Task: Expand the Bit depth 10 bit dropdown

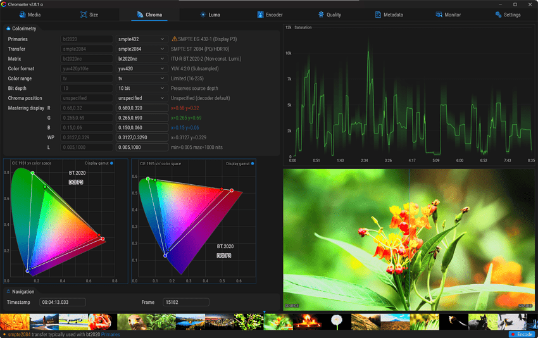Action: (142, 88)
